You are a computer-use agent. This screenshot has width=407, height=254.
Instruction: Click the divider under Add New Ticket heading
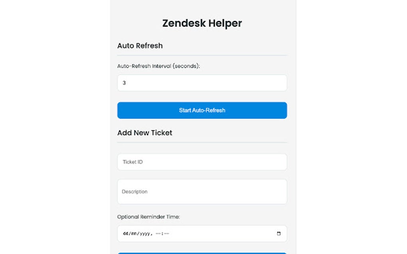coord(202,142)
